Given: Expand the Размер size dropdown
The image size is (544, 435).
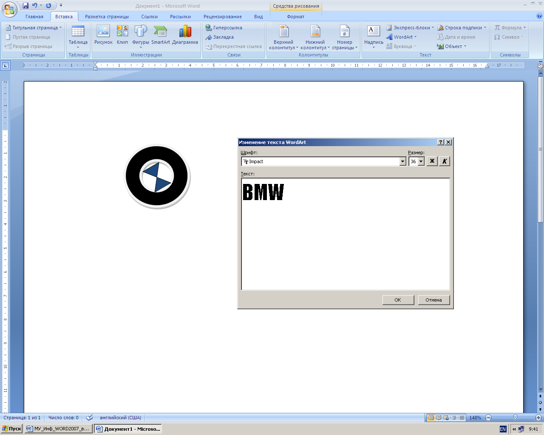Looking at the screenshot, I should coord(421,161).
